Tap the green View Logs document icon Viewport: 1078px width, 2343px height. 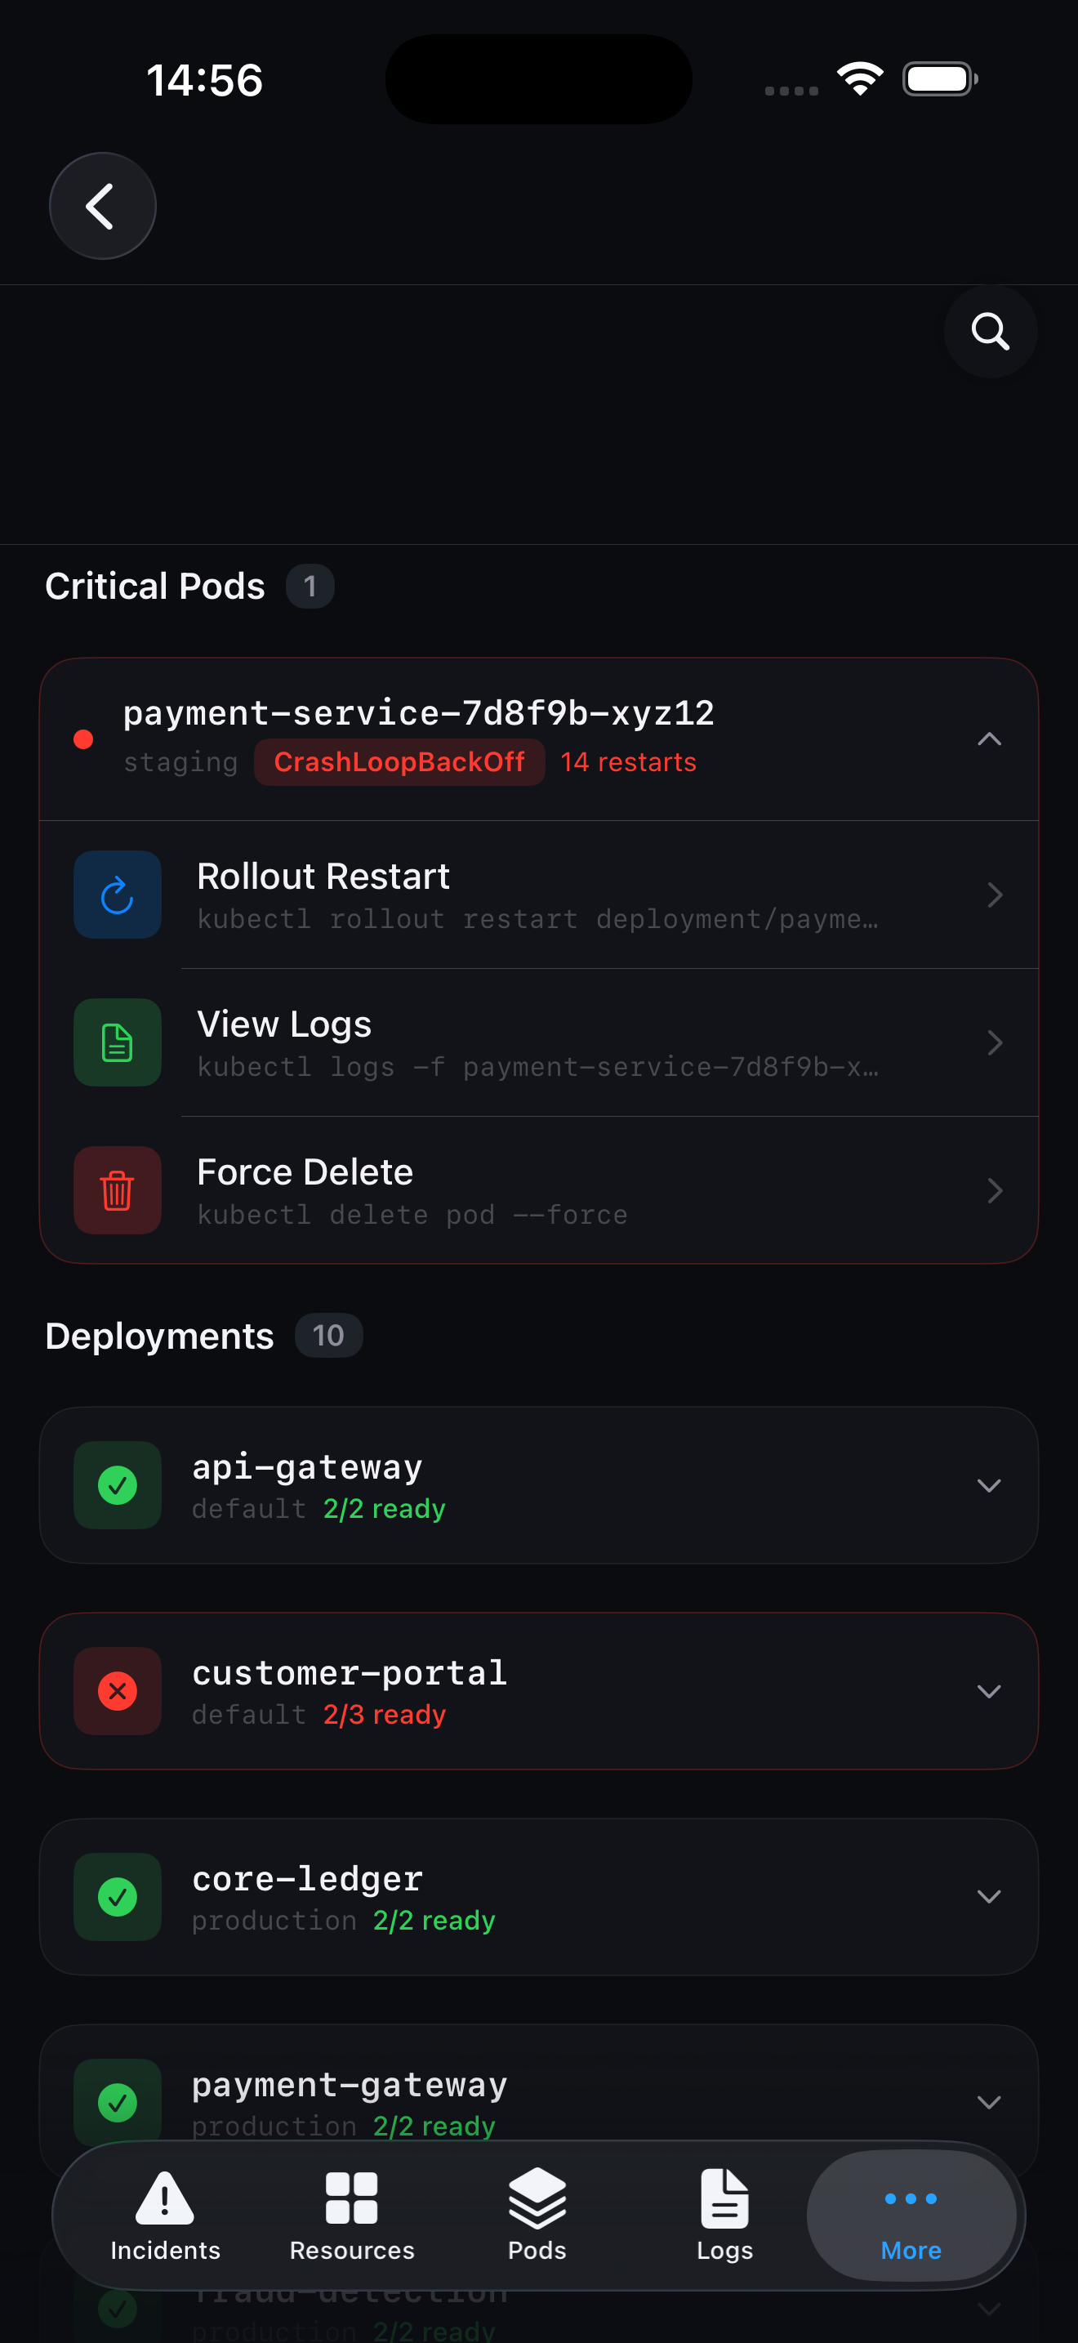(118, 1042)
